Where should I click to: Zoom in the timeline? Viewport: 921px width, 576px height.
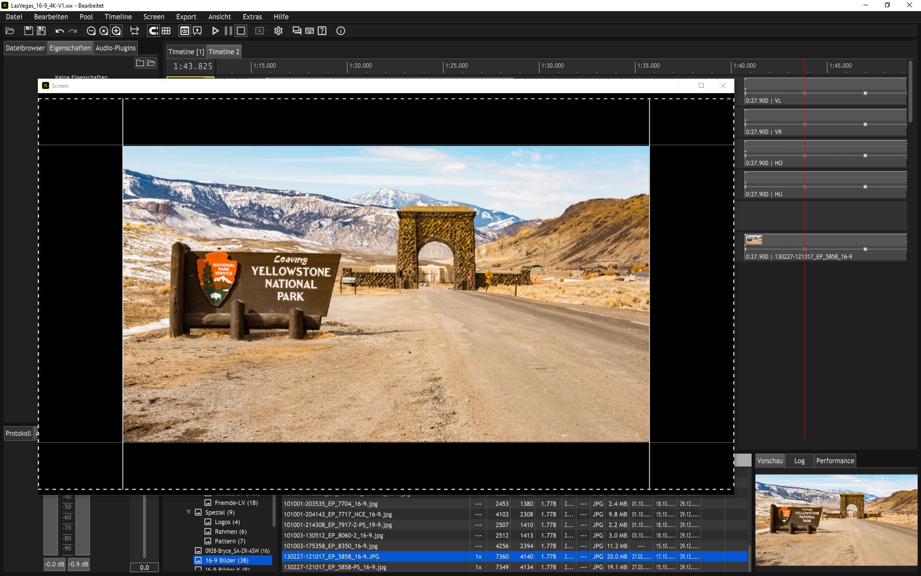click(116, 31)
